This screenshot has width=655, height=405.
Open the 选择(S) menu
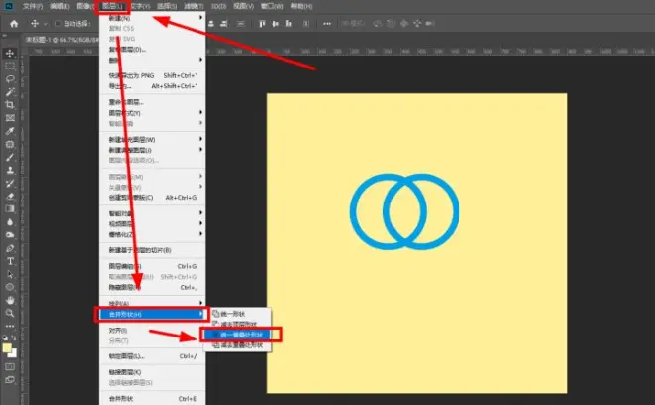167,6
